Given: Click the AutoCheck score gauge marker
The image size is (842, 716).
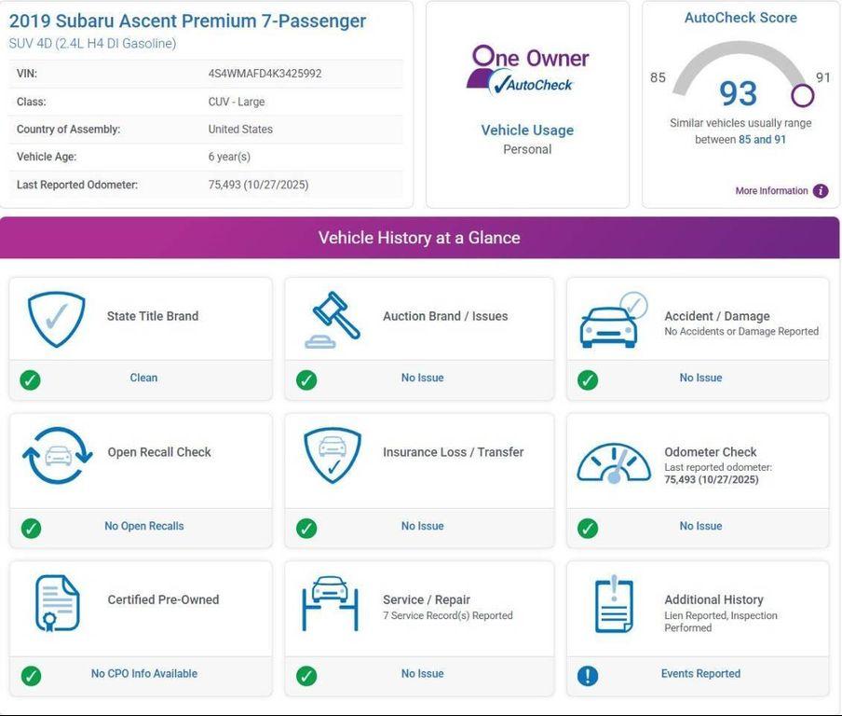Looking at the screenshot, I should click(802, 95).
